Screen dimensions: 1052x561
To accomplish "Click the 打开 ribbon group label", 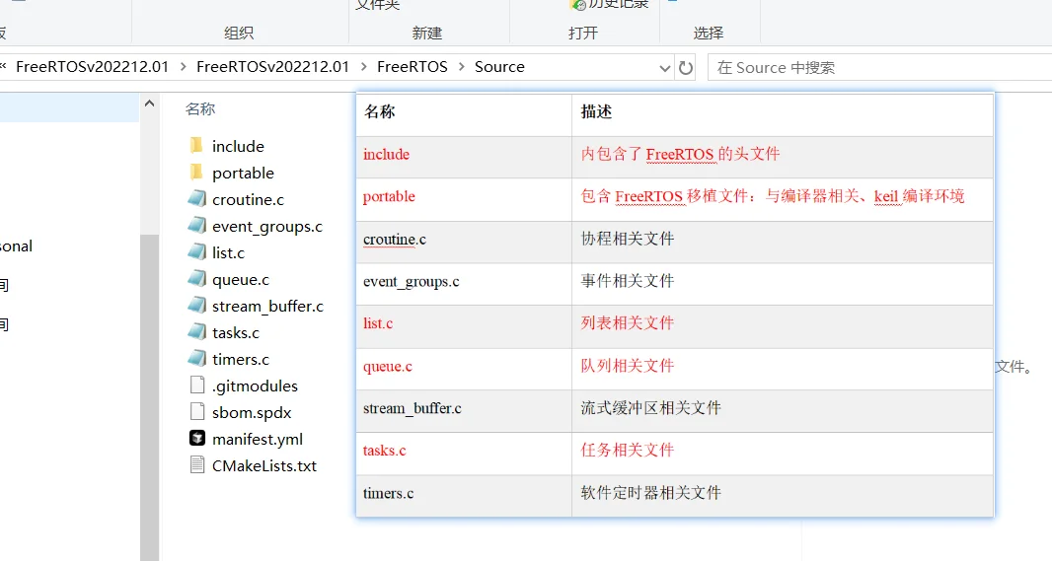I will point(583,33).
